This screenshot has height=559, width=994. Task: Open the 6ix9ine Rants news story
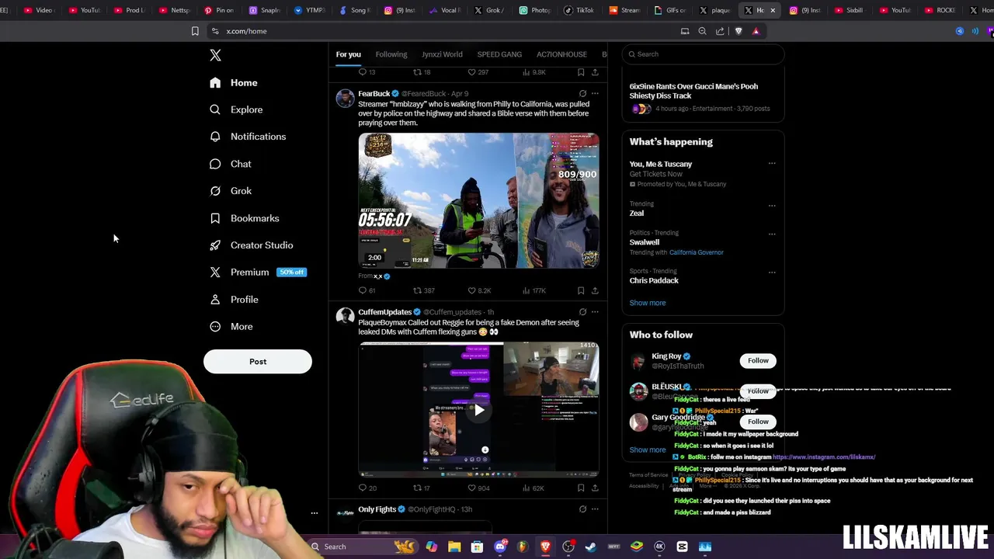[x=703, y=97]
